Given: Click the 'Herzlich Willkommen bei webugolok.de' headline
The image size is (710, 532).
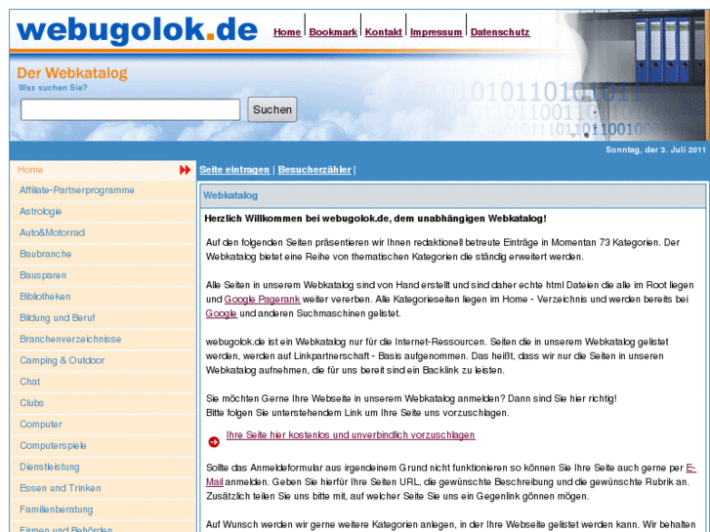Looking at the screenshot, I should coord(375,219).
